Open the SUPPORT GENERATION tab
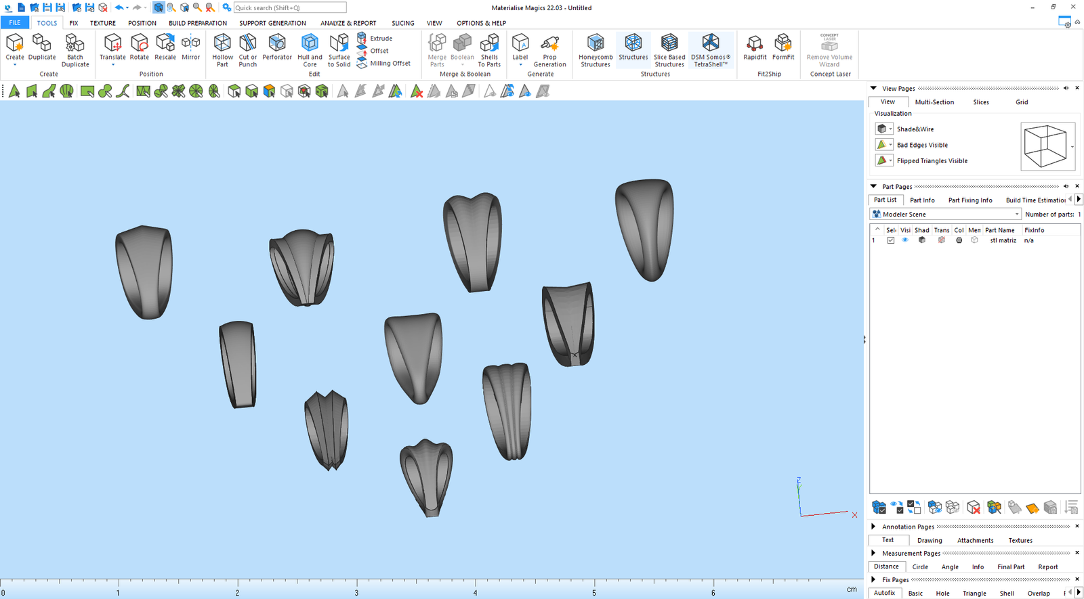Viewport: 1084px width, 599px height. [272, 23]
